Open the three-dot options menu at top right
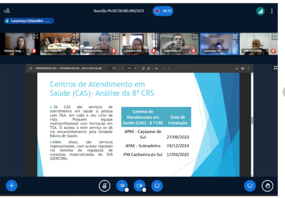The height and width of the screenshot is (198, 285). (272, 11)
